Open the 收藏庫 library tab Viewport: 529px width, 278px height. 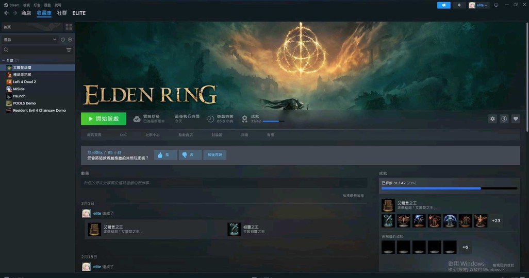click(x=44, y=13)
